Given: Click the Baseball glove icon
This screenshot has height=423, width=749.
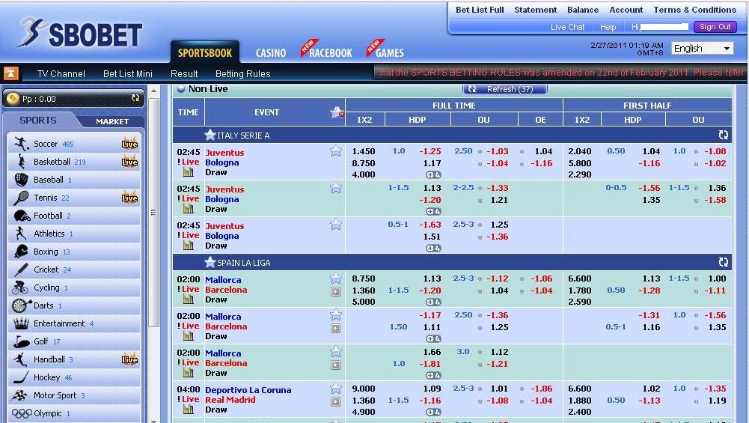Looking at the screenshot, I should (21, 180).
